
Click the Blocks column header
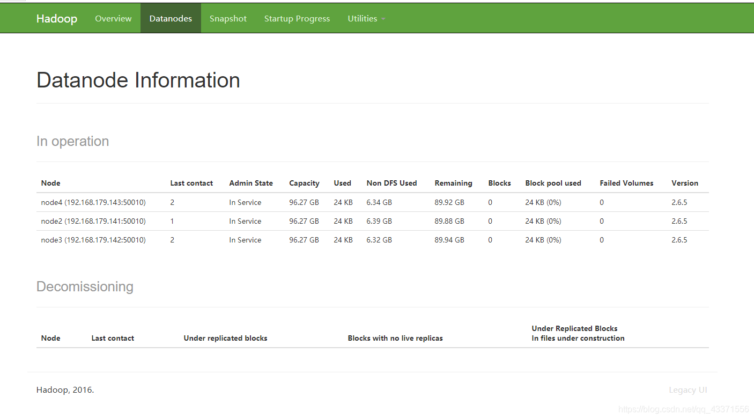(x=499, y=183)
